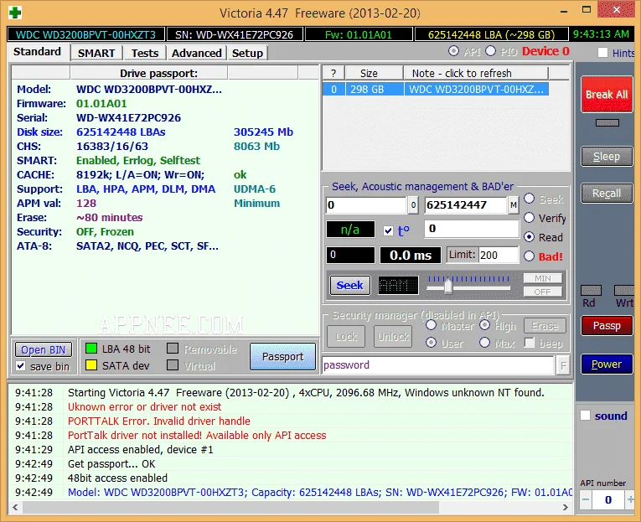Image resolution: width=641 pixels, height=522 pixels.
Task: Click the Limit value input field
Action: [499, 255]
